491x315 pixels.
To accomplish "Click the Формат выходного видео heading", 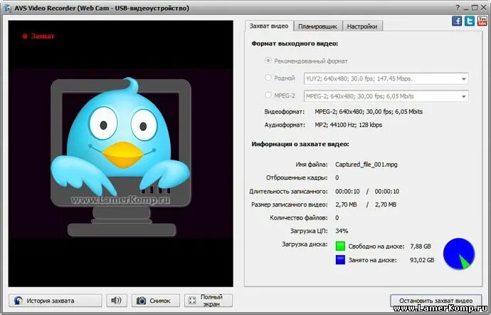I will 295,43.
